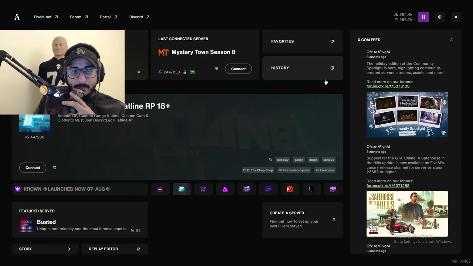Click the help icon on X.com Feed
473x266 pixels.
coord(451,40)
